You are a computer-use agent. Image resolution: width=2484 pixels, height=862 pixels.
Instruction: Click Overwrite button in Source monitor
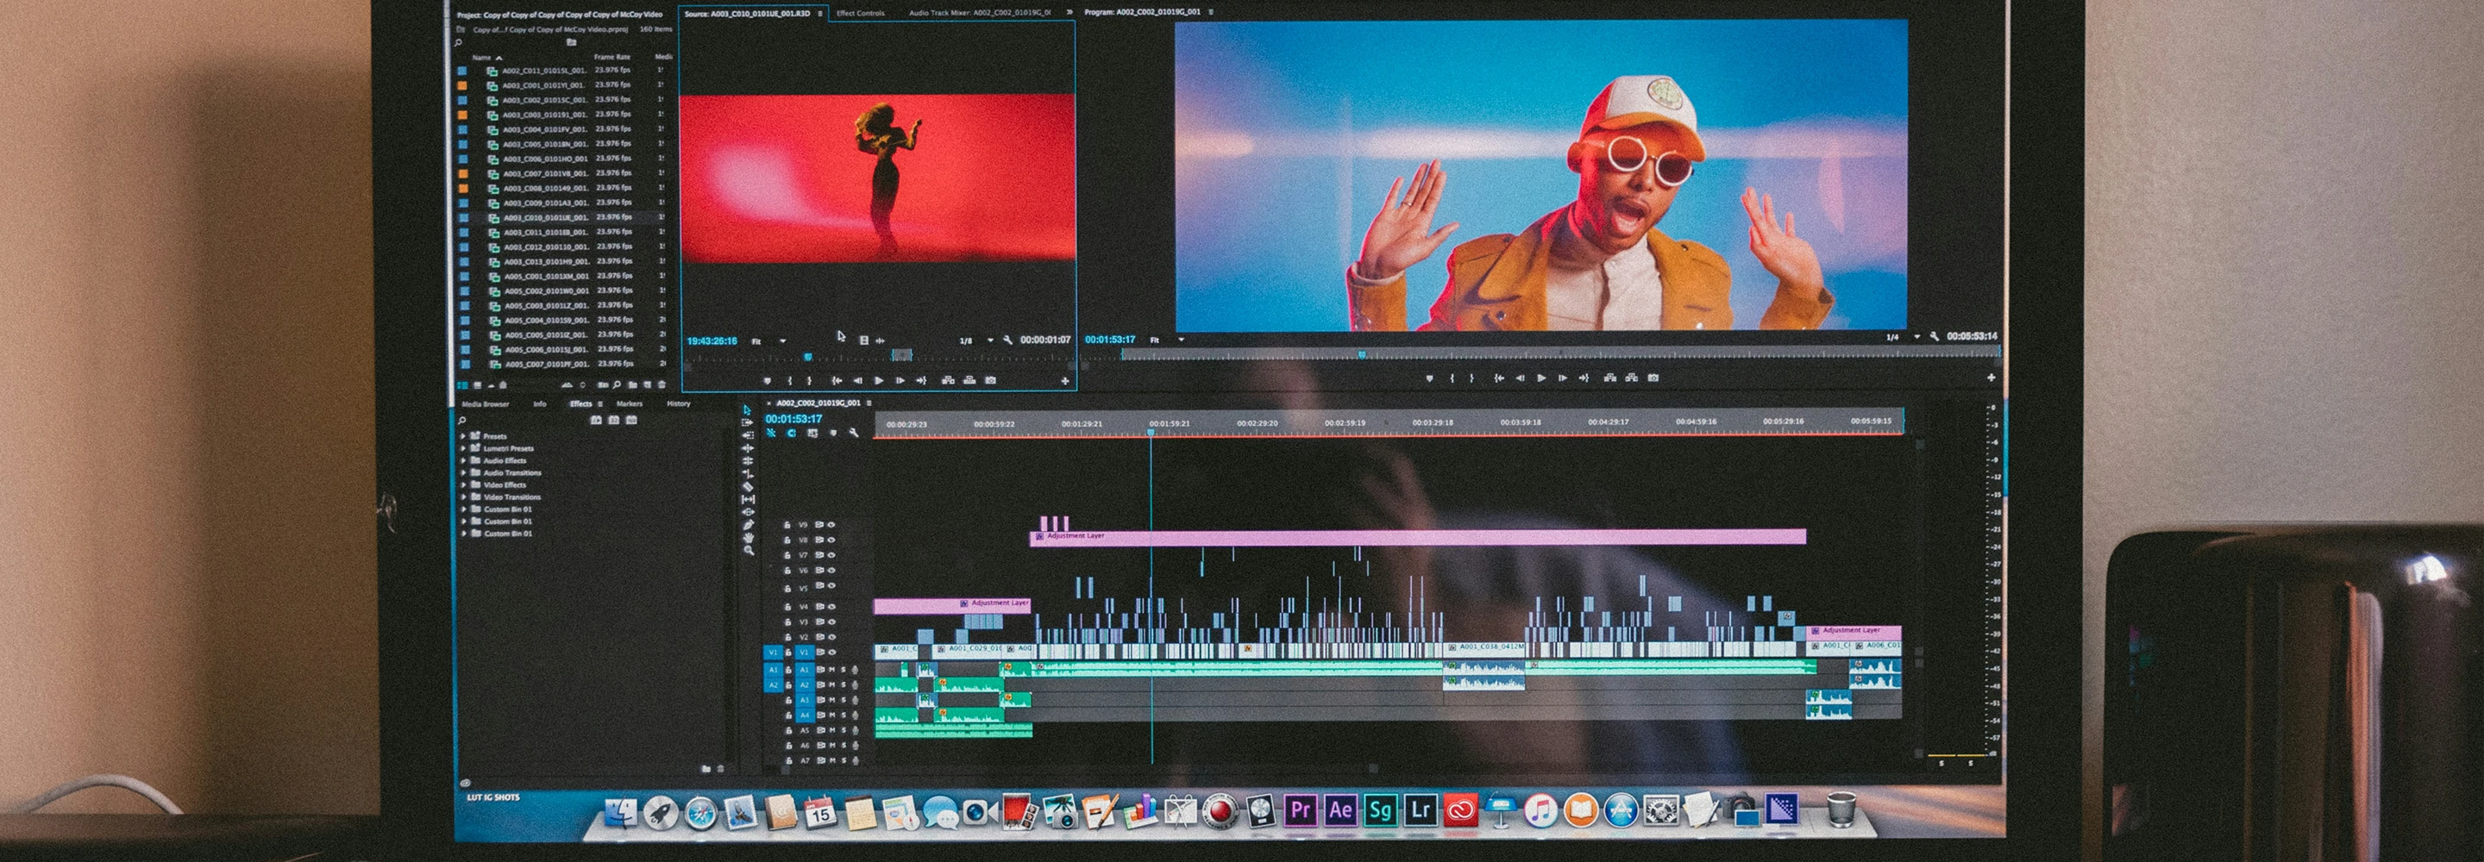click(x=970, y=381)
